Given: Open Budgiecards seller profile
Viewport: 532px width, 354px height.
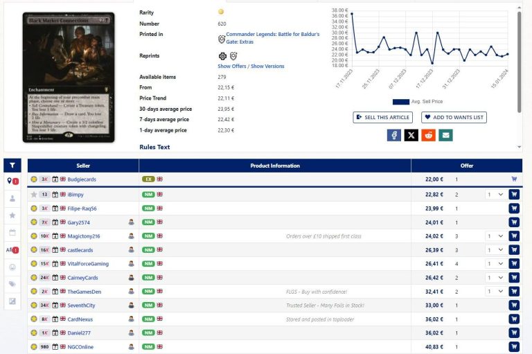Looking at the screenshot, I should [82, 179].
